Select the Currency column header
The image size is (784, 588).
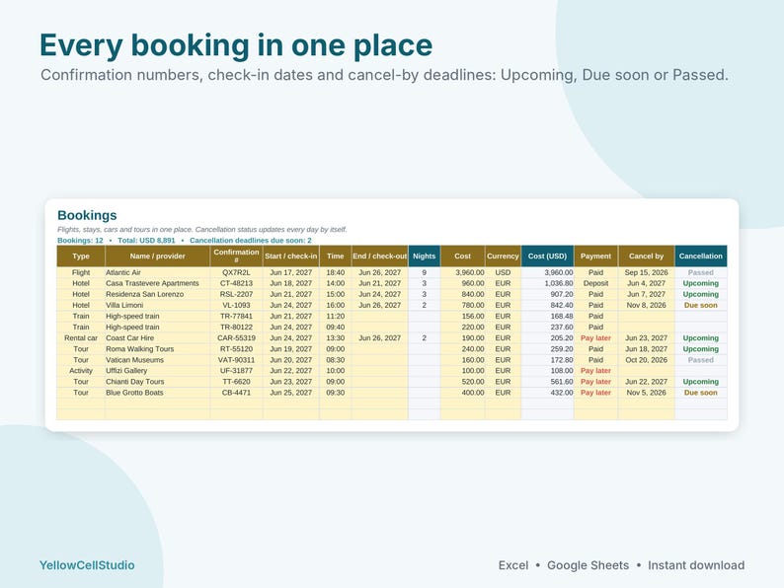pos(503,256)
